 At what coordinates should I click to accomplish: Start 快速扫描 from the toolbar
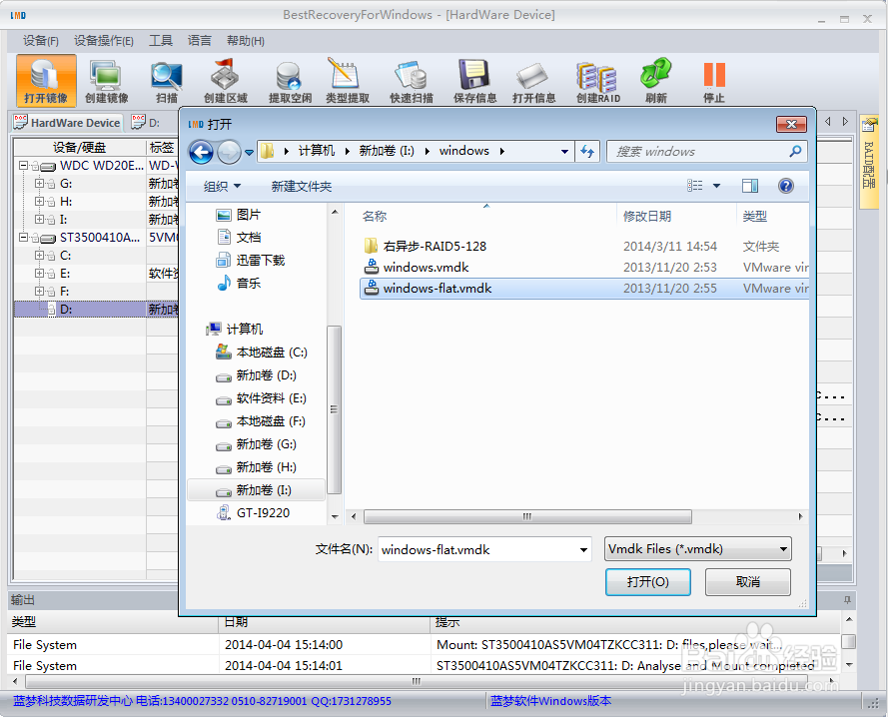pyautogui.click(x=412, y=81)
